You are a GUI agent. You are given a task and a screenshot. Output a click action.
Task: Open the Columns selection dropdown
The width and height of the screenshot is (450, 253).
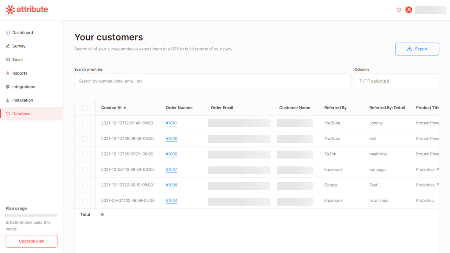(x=397, y=81)
